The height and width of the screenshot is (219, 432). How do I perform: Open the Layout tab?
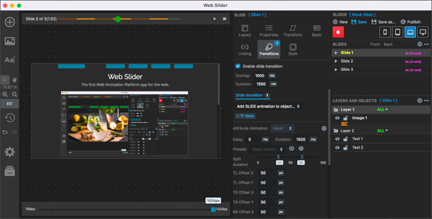245,31
